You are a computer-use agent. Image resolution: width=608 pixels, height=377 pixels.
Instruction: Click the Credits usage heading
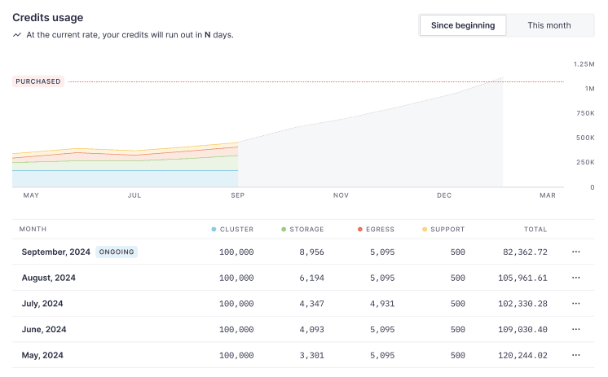point(48,17)
